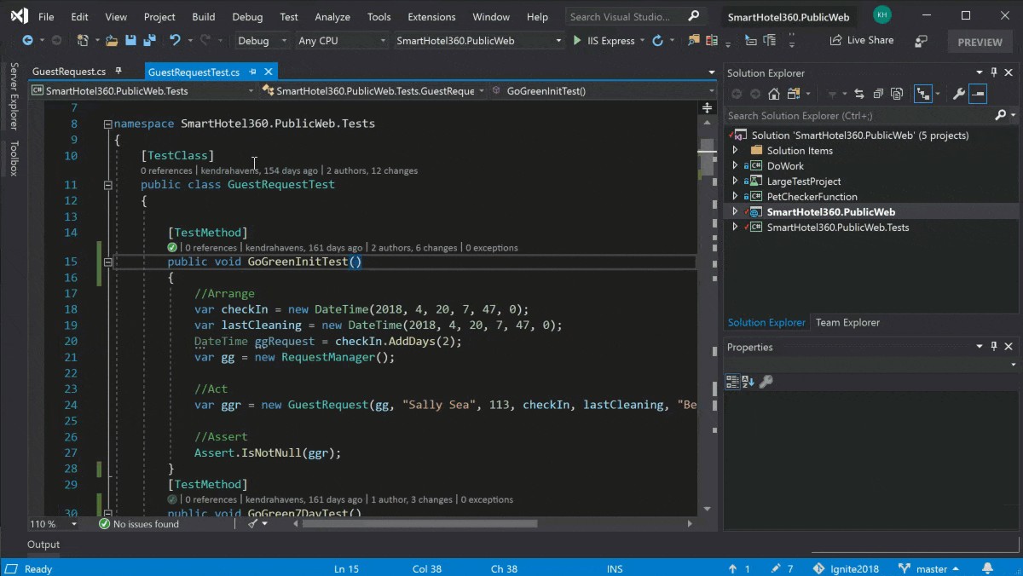
Task: Click the Undo icon in the toolbar
Action: click(175, 40)
